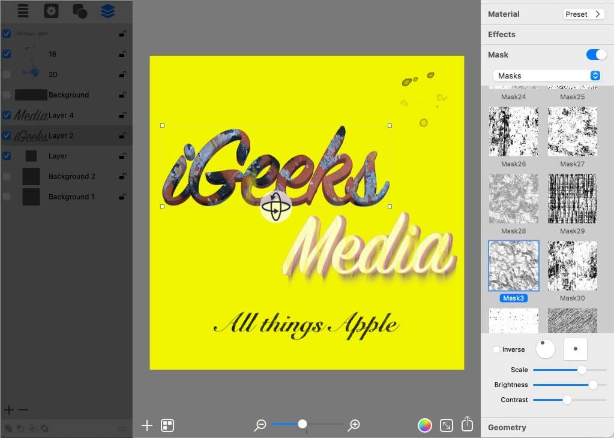
Task: Select the Mask26 thumbnail
Action: (513, 131)
